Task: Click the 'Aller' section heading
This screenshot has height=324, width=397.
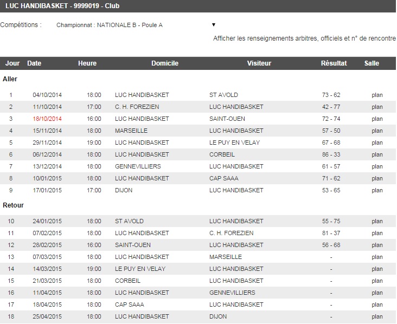Action: 10,79
